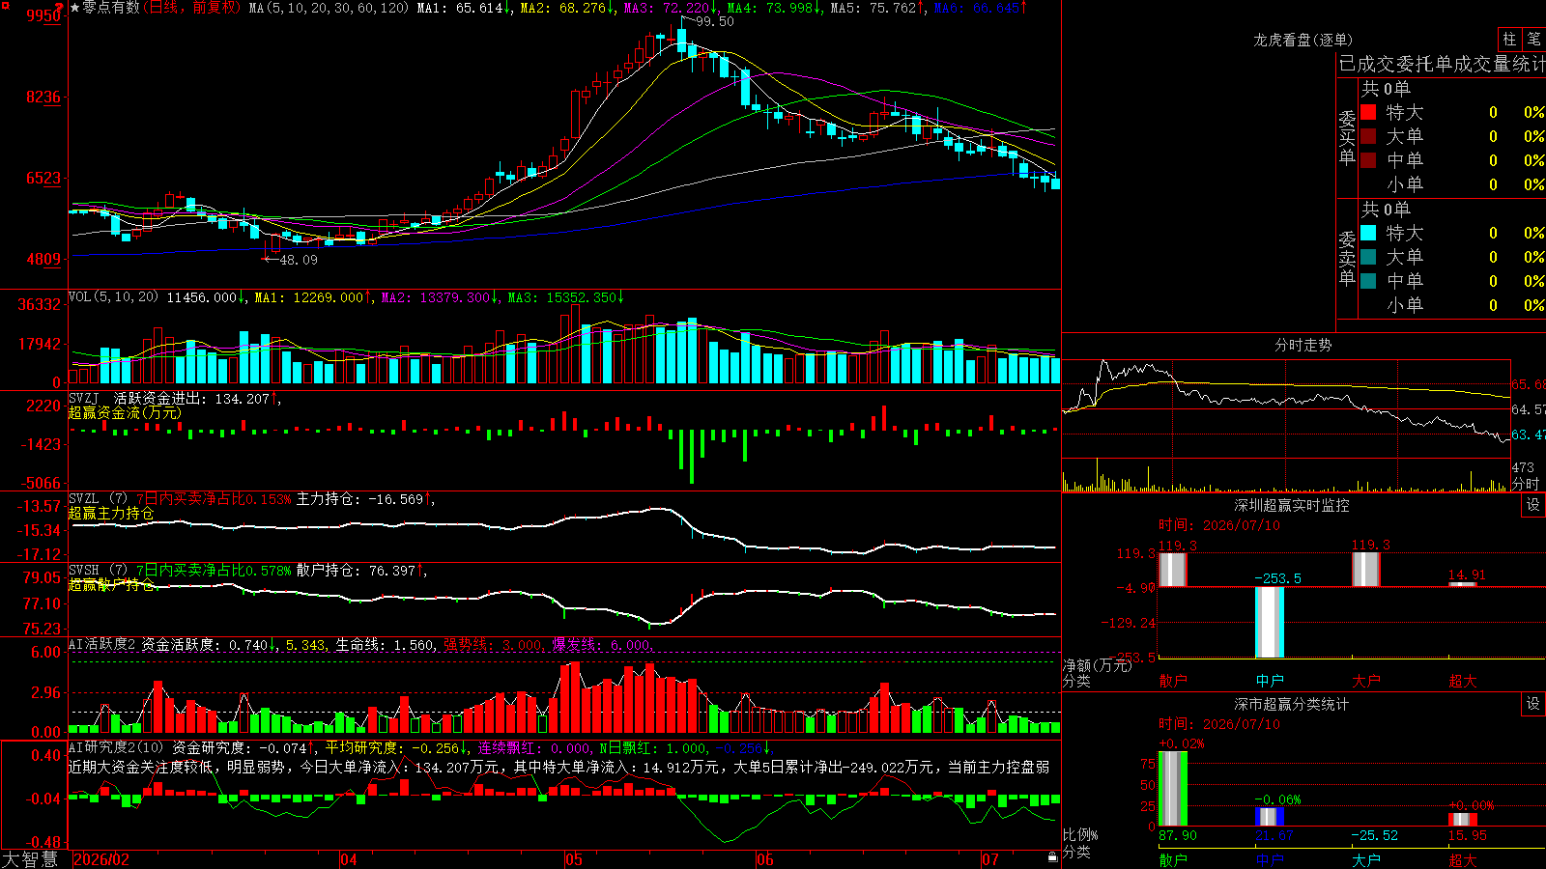The height and width of the screenshot is (869, 1546).
Task: Click the 14.91 超大 bar in 实时监控
Action: [1463, 583]
